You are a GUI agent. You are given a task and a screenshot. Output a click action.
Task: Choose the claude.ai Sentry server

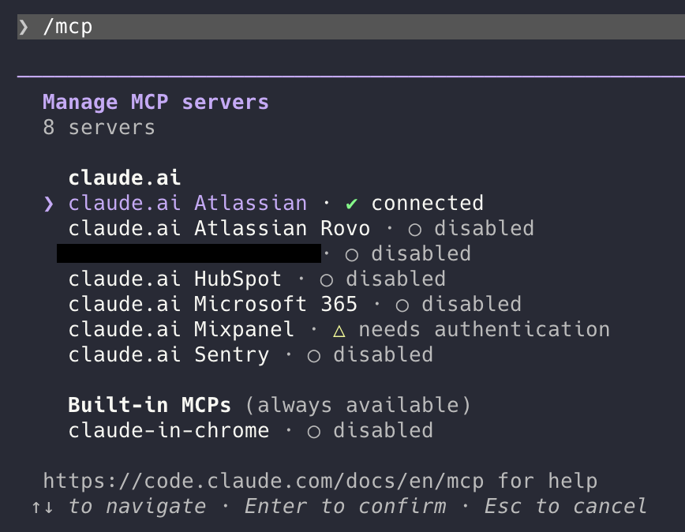(x=169, y=355)
